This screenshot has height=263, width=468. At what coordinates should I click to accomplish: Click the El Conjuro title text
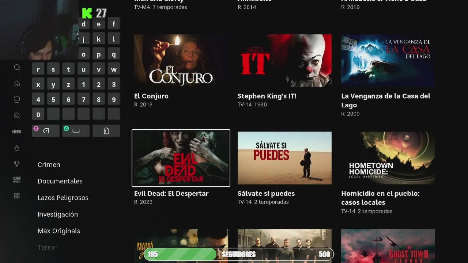[x=151, y=96]
